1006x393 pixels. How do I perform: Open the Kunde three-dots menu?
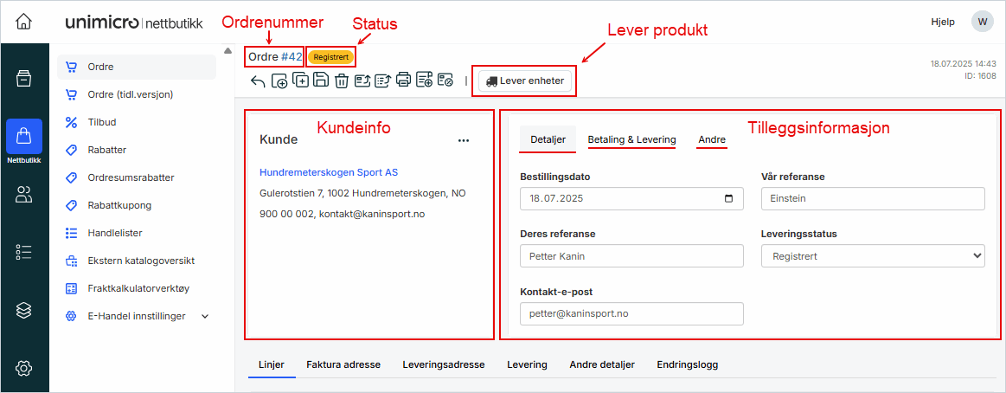[464, 140]
